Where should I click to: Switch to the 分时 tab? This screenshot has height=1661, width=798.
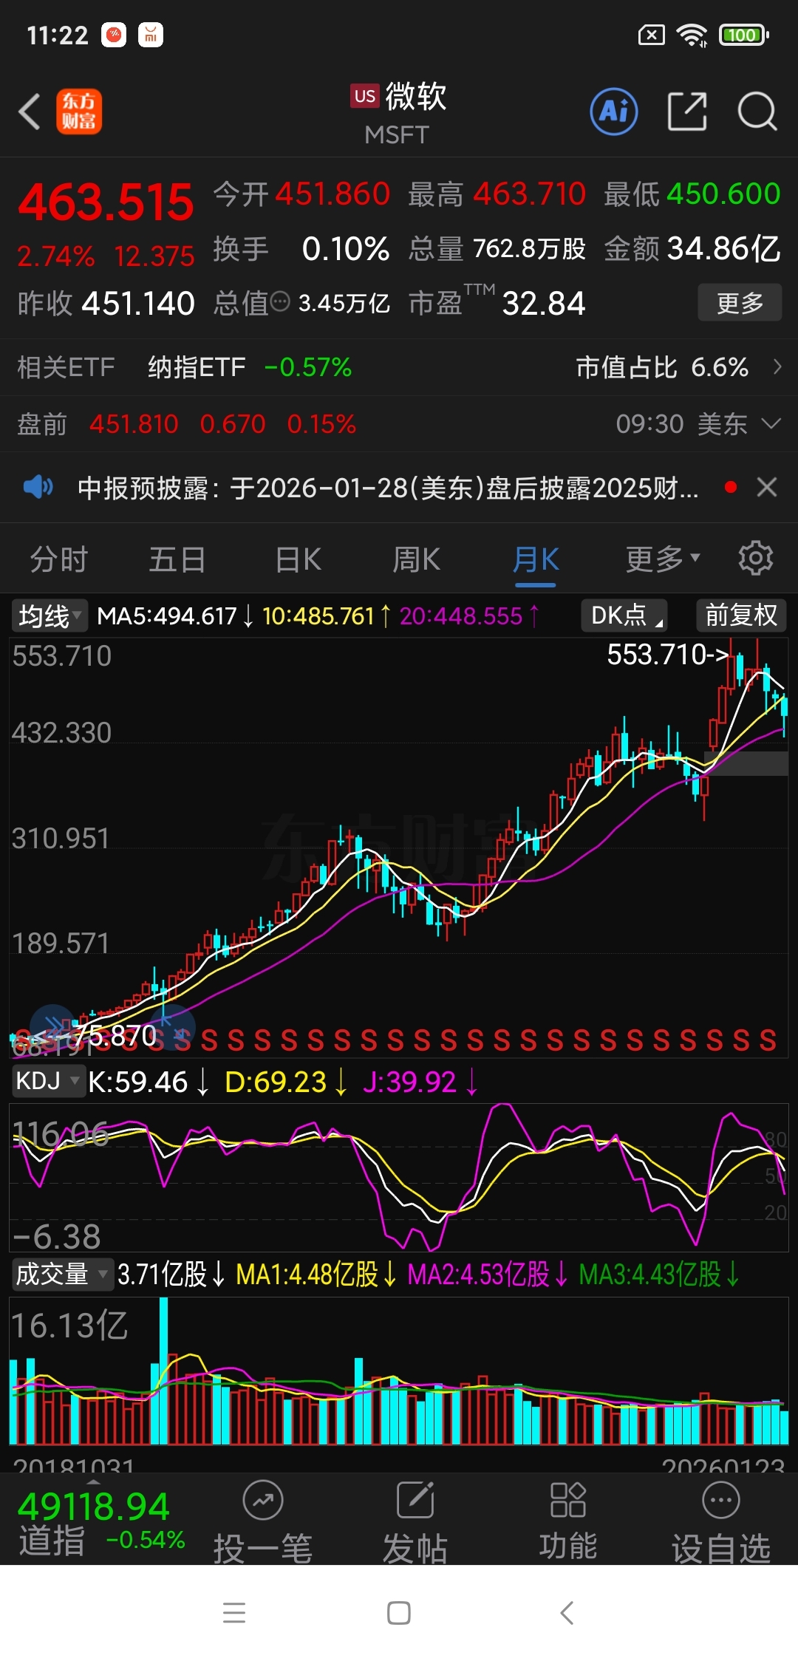point(59,559)
